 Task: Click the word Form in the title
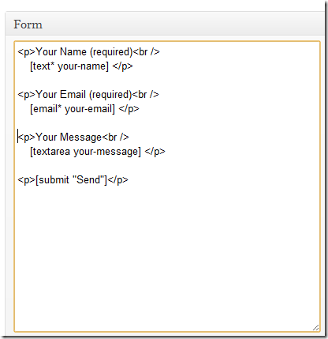(28, 24)
